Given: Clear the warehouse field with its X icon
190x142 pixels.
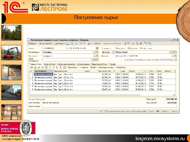Looking at the screenshot, I should 173,52.
